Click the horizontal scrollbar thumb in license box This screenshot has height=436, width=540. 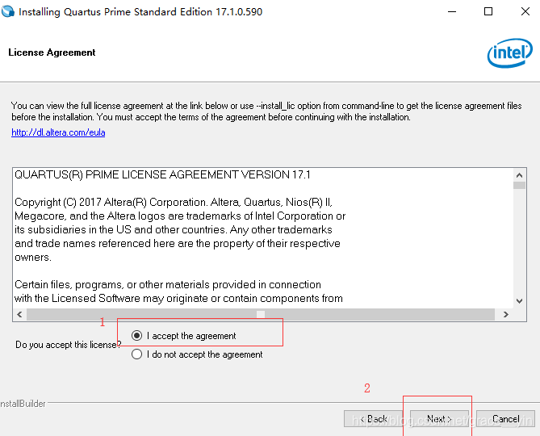click(x=261, y=314)
